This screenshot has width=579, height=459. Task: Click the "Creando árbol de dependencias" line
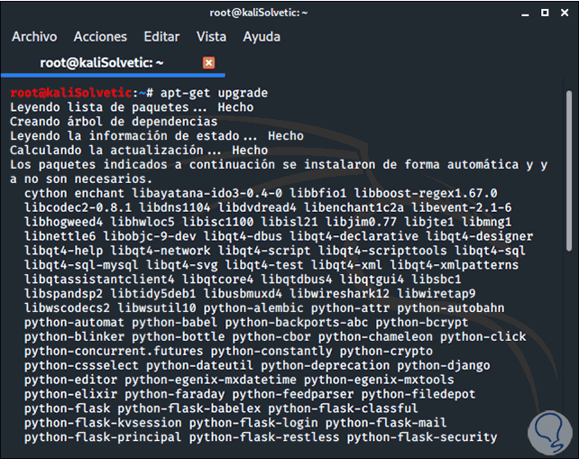[114, 122]
